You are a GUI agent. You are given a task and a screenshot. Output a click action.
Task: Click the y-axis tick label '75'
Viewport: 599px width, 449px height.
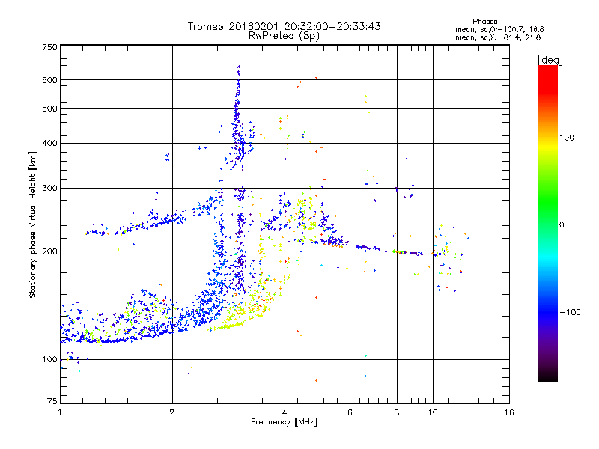(52, 401)
